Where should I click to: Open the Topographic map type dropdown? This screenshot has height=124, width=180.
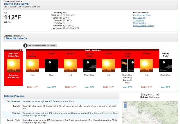[150, 94]
